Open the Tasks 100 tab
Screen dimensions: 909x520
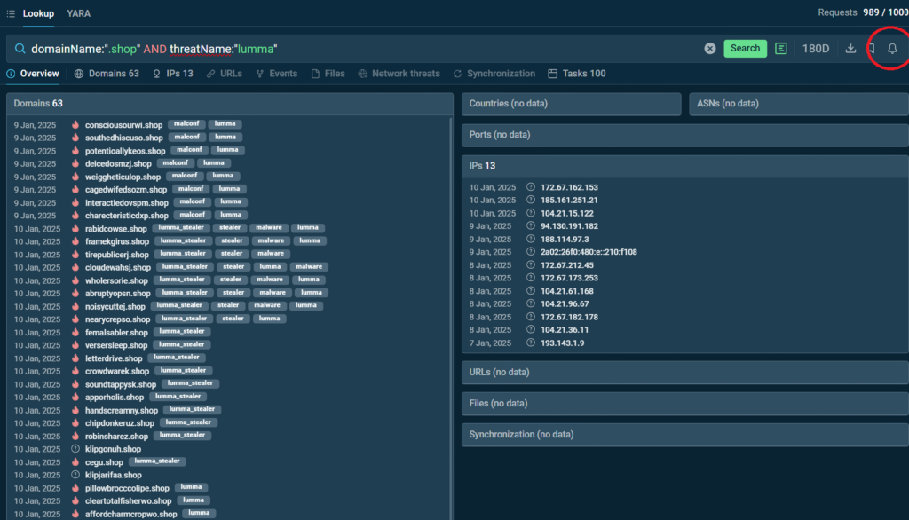pos(577,74)
